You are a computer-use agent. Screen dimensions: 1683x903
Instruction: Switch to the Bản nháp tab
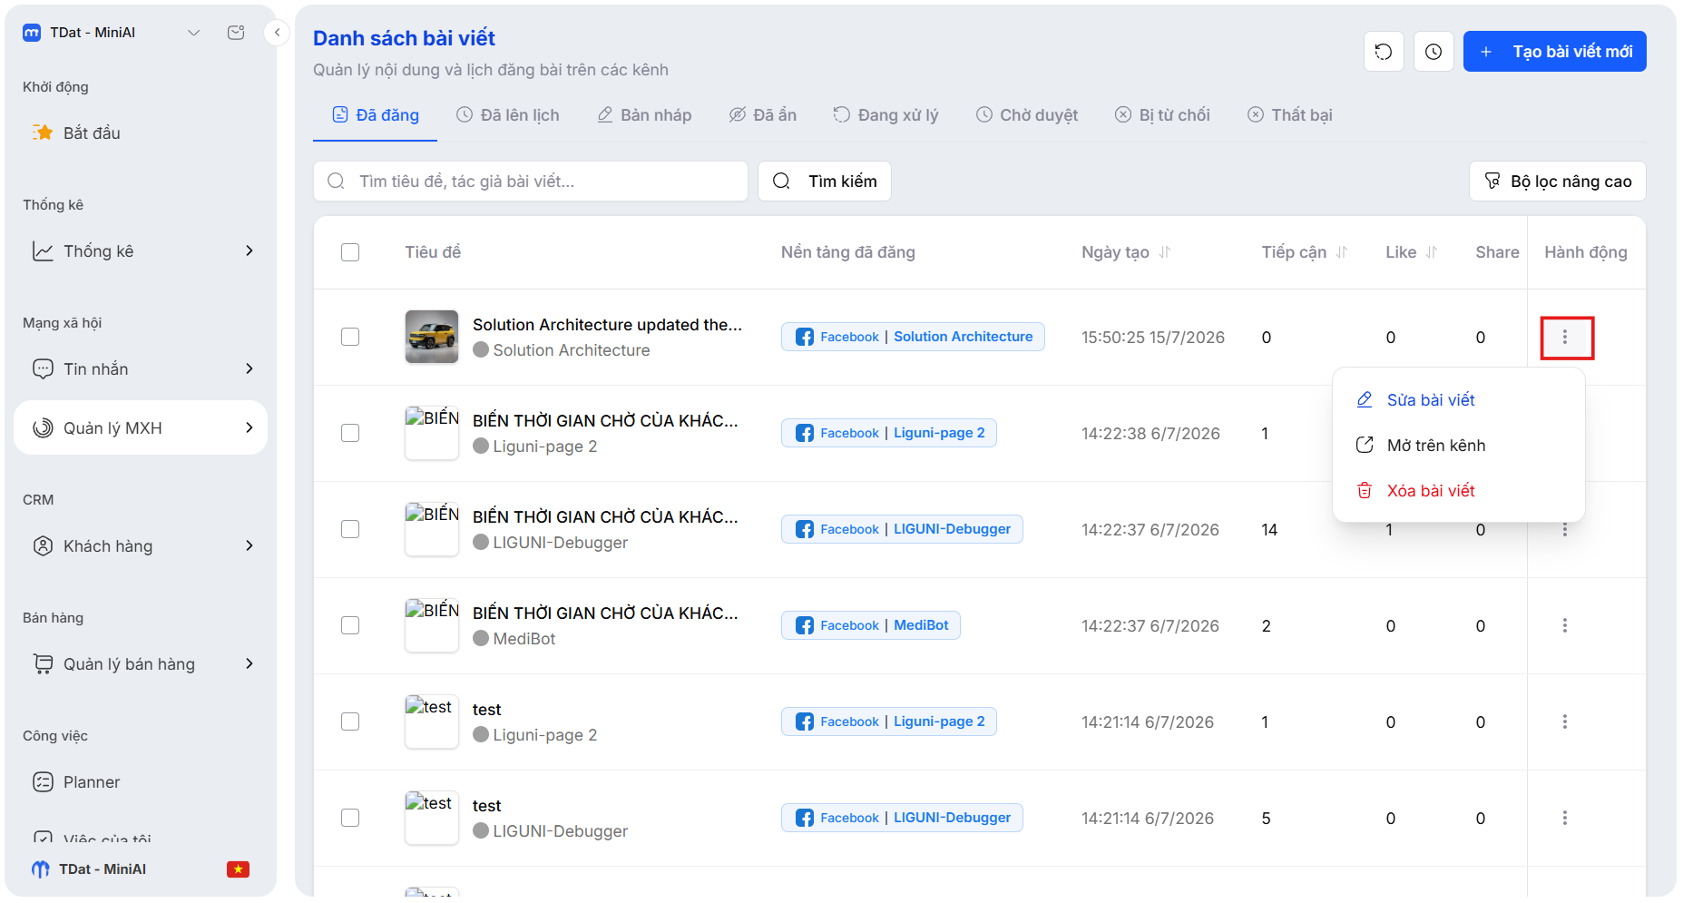[644, 115]
